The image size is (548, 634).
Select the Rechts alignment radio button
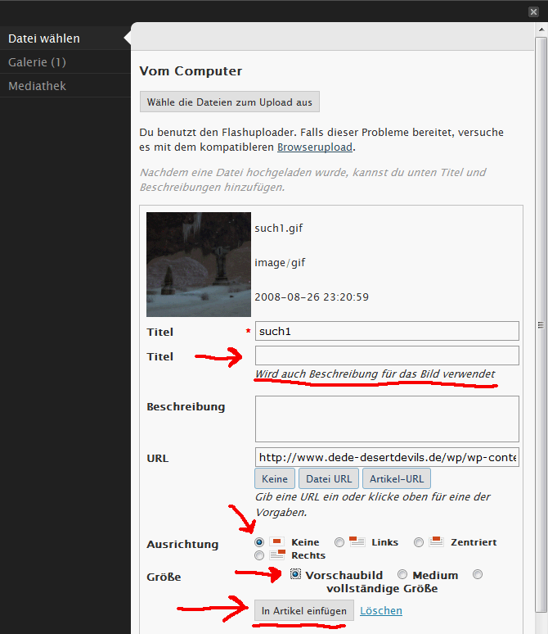[259, 555]
